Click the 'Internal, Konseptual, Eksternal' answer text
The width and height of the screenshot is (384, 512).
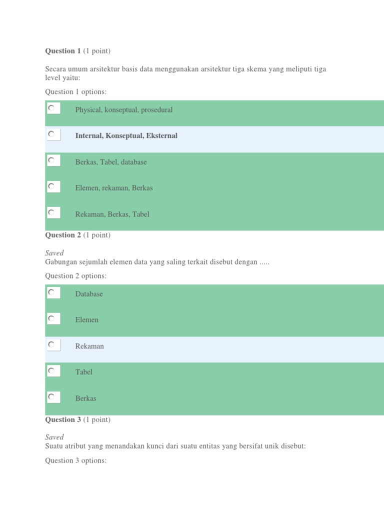point(126,136)
